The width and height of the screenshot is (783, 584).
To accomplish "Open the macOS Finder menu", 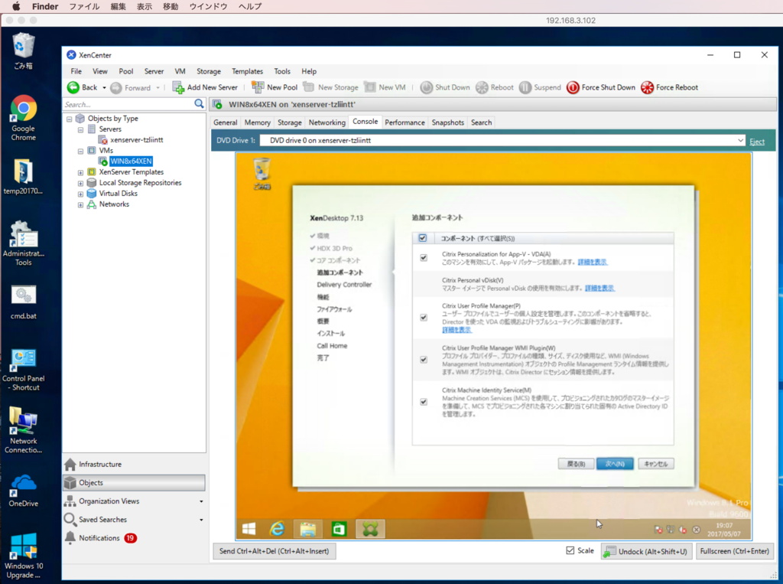I will 45,6.
